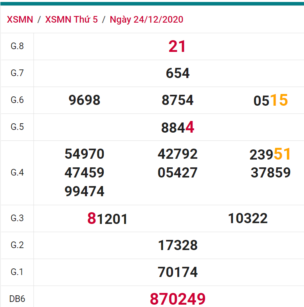
Task: Click the G.3 result 10322
Action: point(247,218)
